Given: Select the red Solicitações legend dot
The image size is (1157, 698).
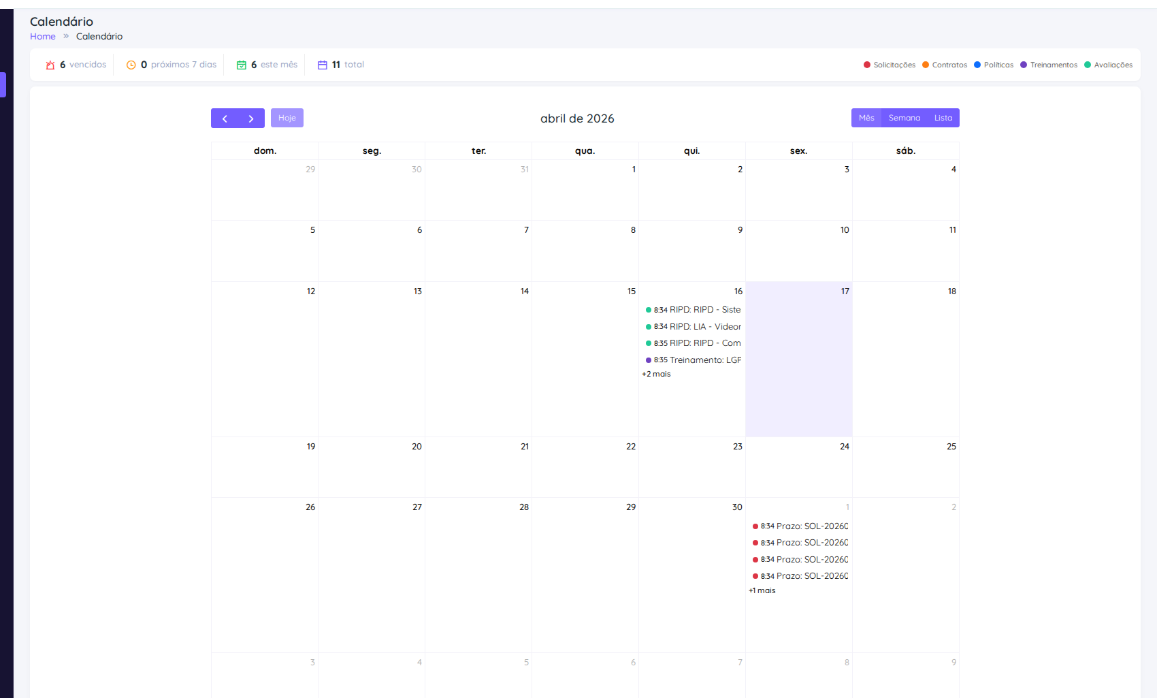Looking at the screenshot, I should tap(866, 64).
